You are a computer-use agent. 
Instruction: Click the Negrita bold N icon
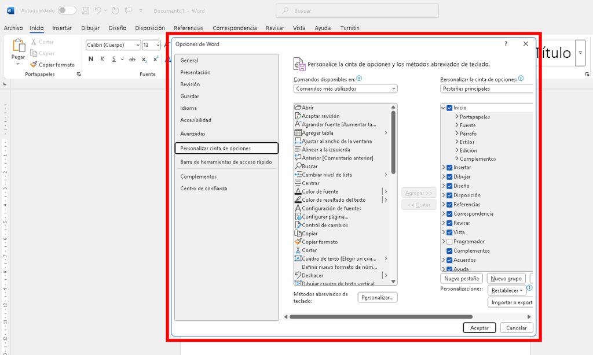coord(91,59)
